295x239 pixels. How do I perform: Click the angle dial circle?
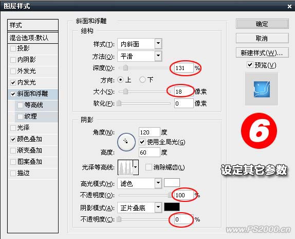click(126, 142)
